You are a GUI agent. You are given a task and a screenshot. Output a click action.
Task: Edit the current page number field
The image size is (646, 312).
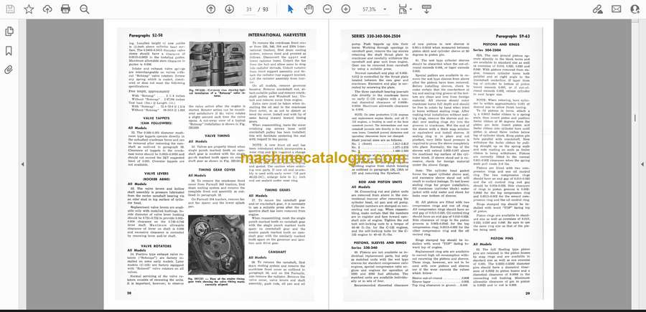[x=248, y=9]
